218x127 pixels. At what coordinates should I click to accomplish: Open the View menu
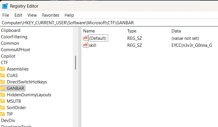tap(32, 15)
